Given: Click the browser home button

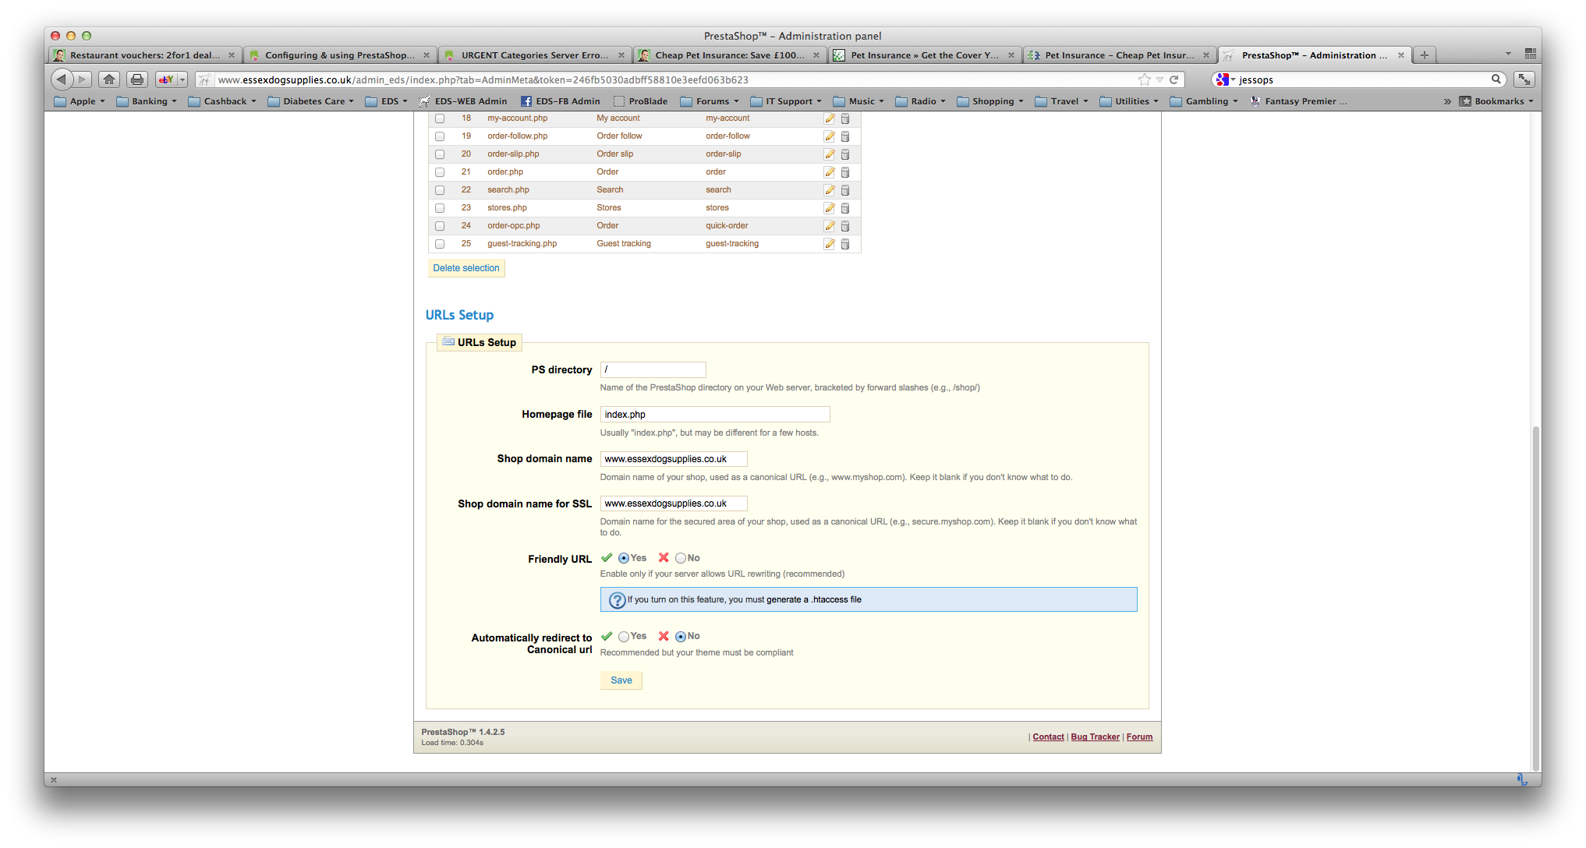Looking at the screenshot, I should tap(109, 79).
